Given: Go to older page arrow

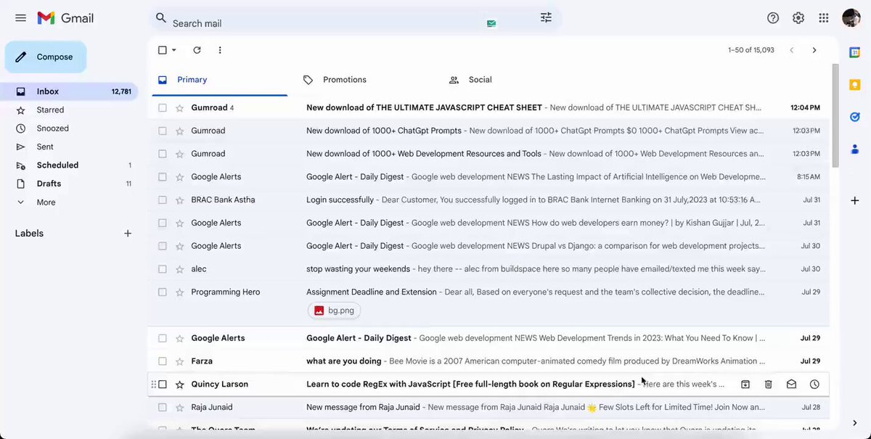Looking at the screenshot, I should [x=814, y=50].
